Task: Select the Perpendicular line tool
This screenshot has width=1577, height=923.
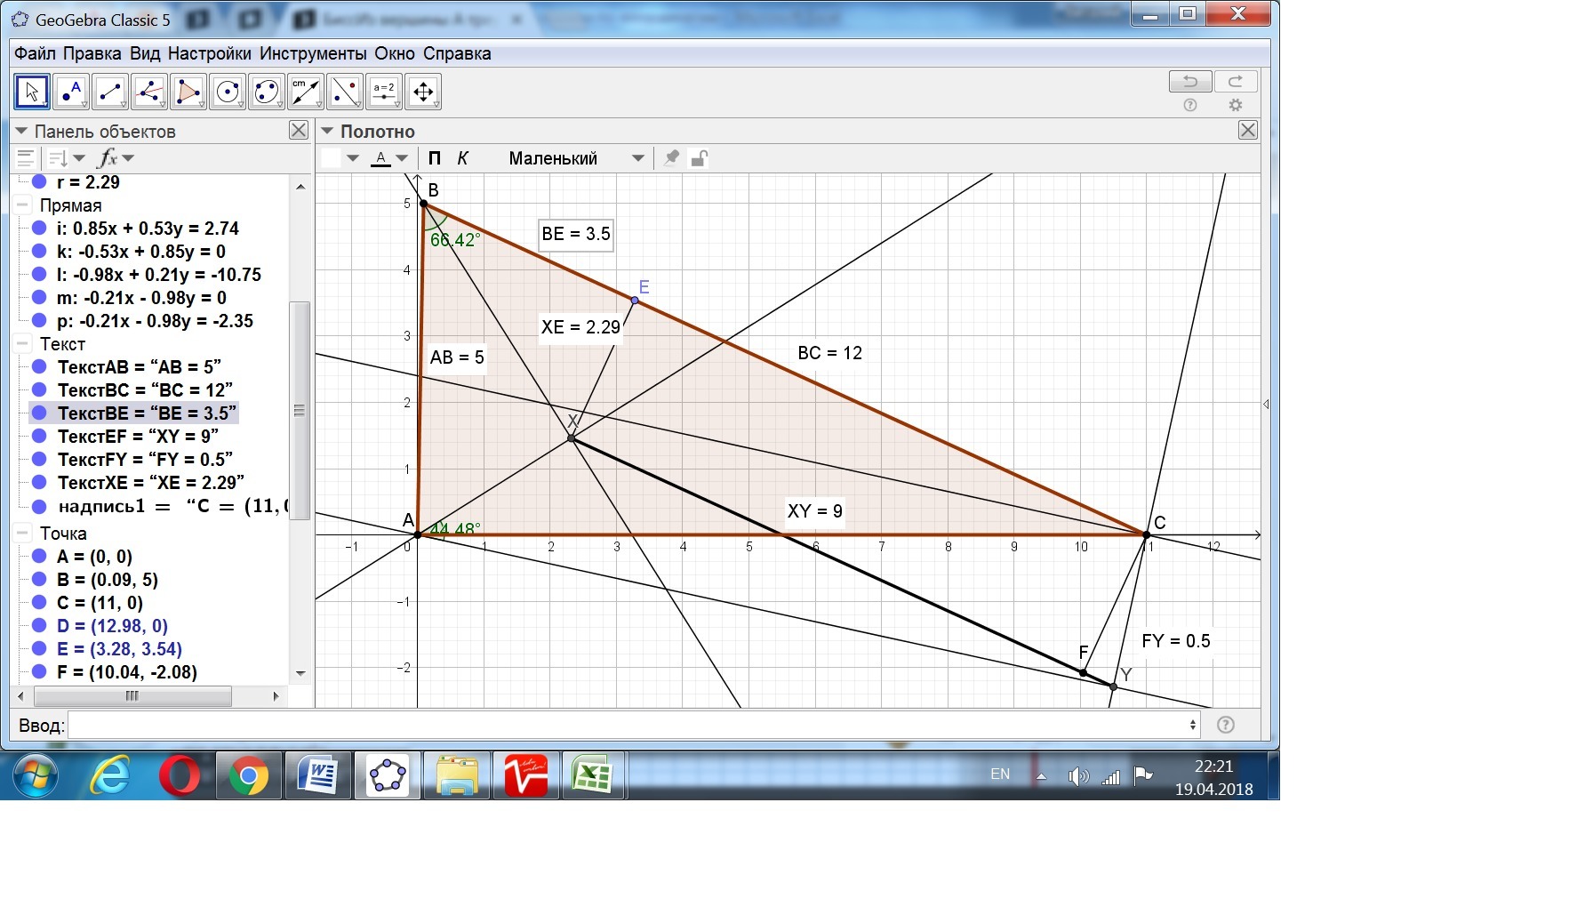Action: [149, 92]
